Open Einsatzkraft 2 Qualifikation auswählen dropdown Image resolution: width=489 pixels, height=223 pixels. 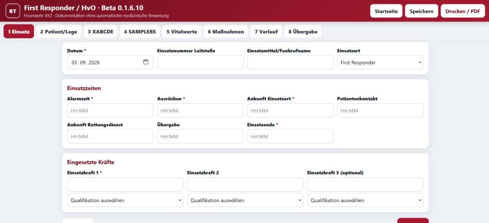pyautogui.click(x=245, y=200)
